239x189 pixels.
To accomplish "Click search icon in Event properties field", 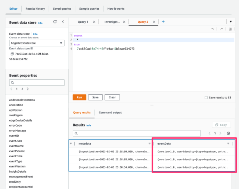I will (12, 83).
